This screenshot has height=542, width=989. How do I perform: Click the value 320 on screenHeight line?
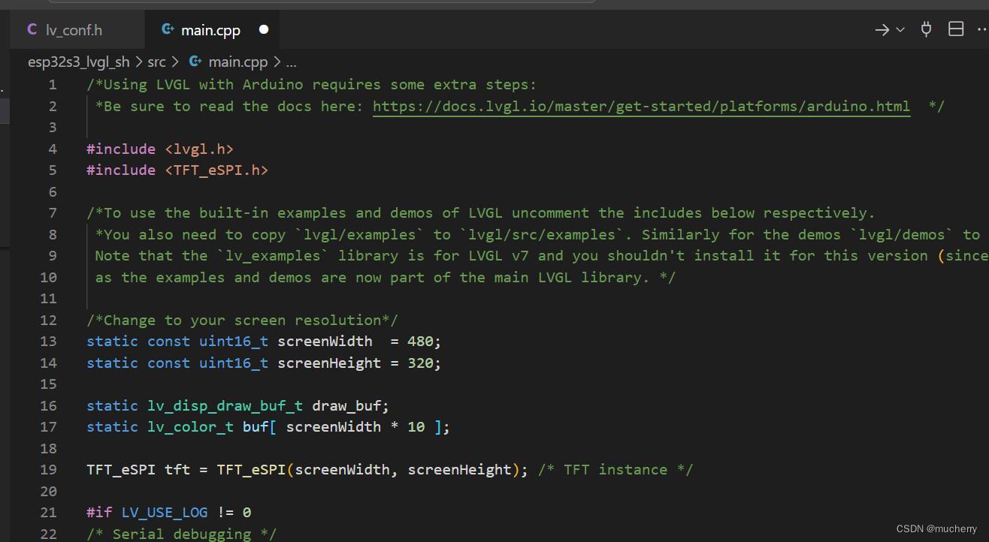click(x=420, y=363)
